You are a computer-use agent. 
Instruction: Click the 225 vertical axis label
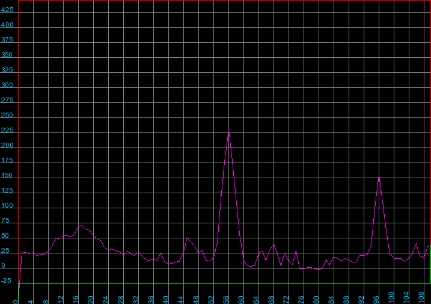point(7,130)
